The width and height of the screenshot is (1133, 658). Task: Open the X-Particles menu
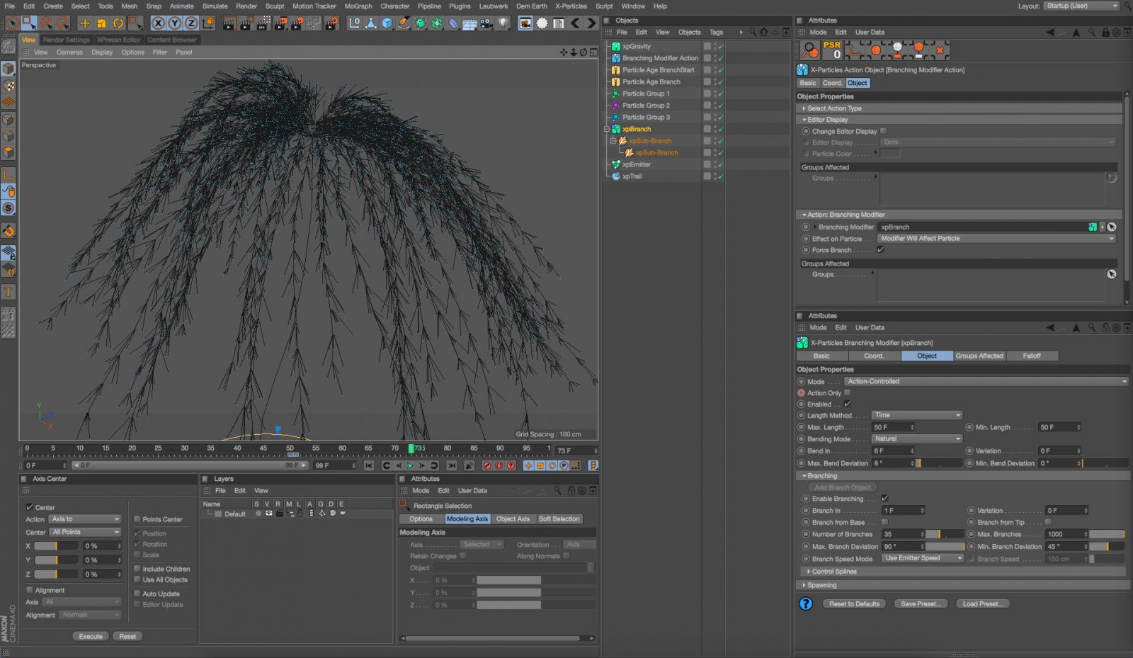pyautogui.click(x=571, y=6)
